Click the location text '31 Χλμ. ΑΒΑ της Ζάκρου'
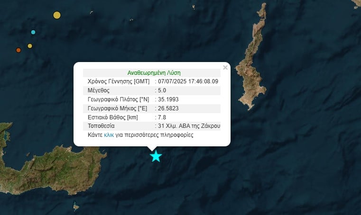Viewport: 361px width, 215px height. pyautogui.click(x=189, y=126)
